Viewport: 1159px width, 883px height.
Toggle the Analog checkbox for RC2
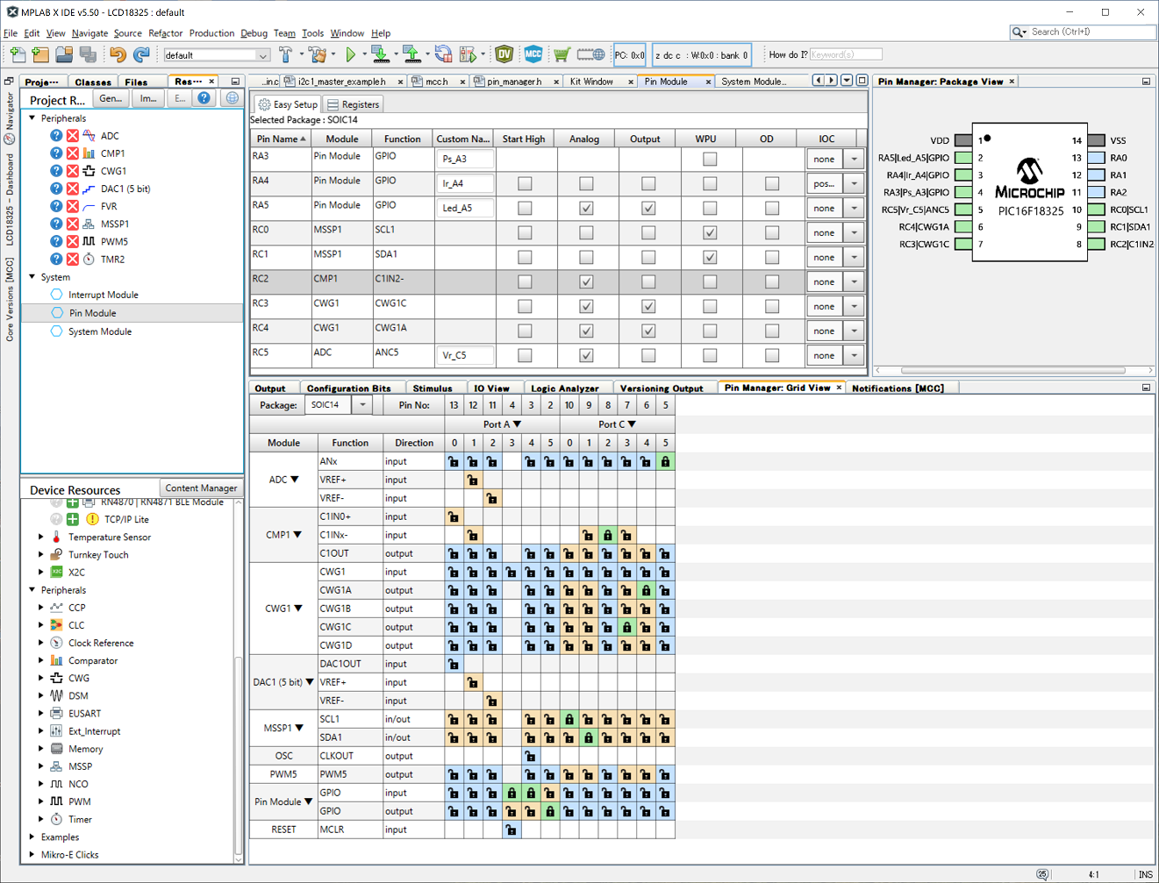(586, 282)
